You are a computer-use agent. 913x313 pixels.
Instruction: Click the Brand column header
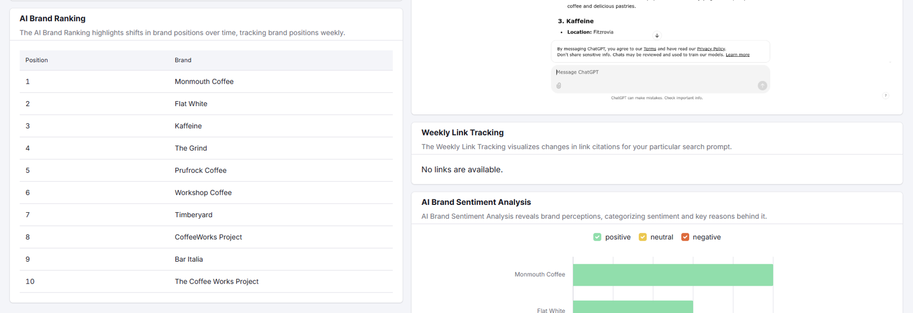coord(183,60)
